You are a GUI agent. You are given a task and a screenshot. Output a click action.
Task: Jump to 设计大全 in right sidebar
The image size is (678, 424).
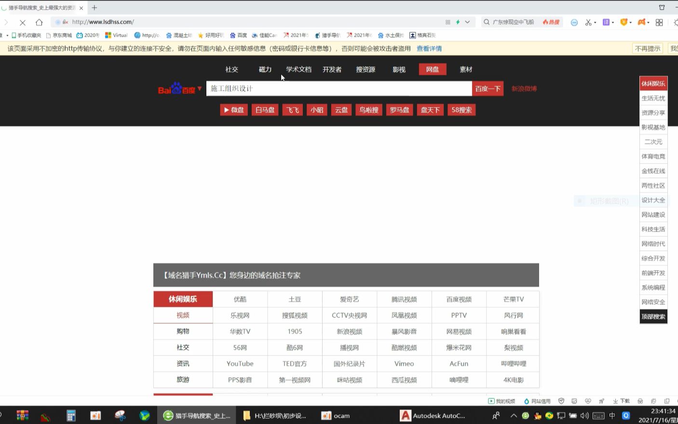tap(653, 200)
